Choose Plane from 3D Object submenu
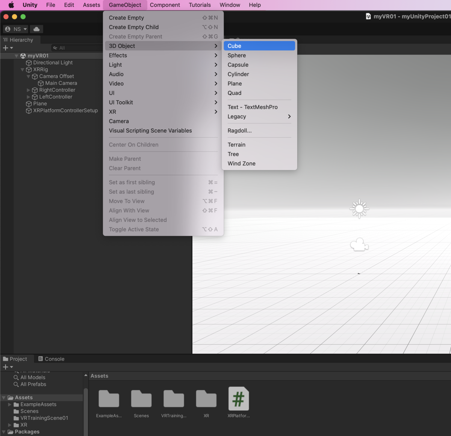The width and height of the screenshot is (451, 436). [x=259, y=84]
